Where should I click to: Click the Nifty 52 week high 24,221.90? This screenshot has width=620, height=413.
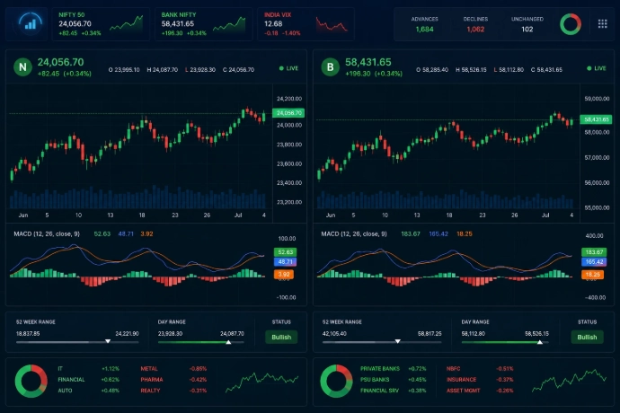[127, 334]
